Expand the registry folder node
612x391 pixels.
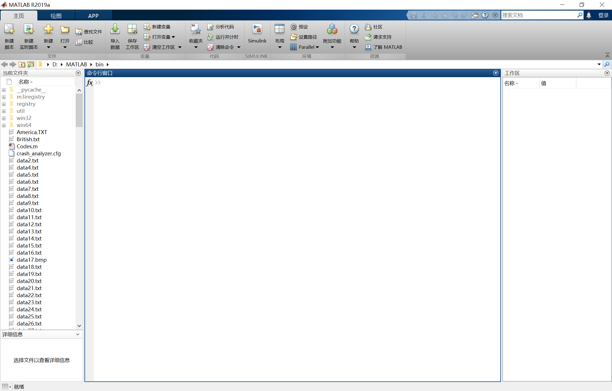click(4, 104)
